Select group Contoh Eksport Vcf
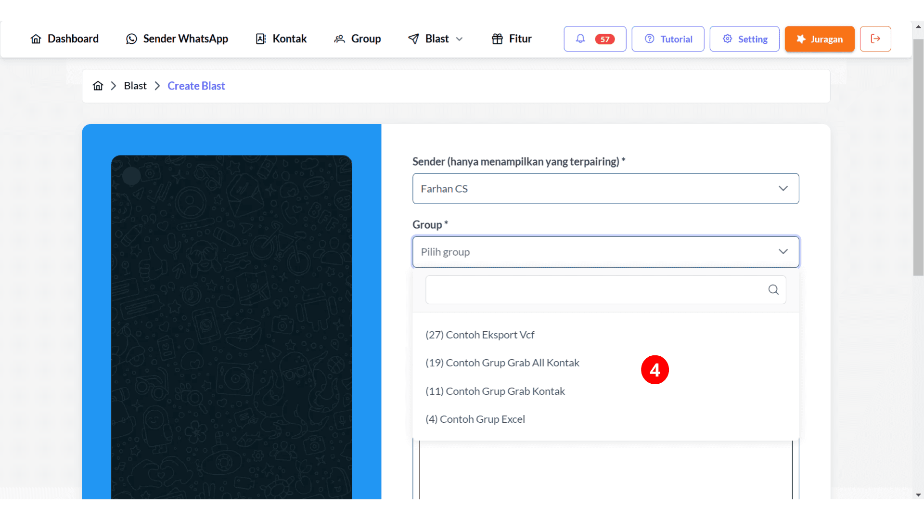 point(480,335)
